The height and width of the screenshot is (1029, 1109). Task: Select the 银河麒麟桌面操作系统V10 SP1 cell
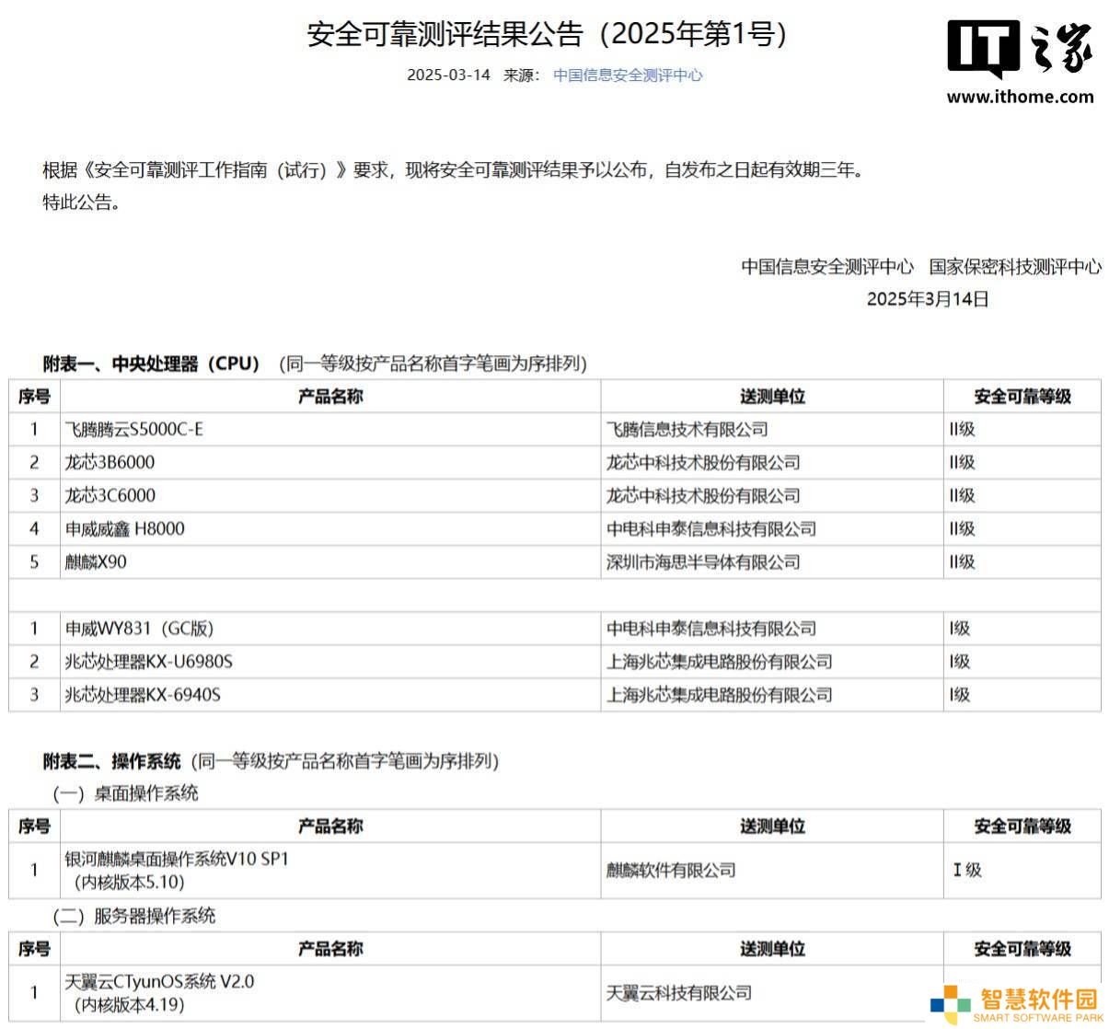pyautogui.click(x=330, y=870)
